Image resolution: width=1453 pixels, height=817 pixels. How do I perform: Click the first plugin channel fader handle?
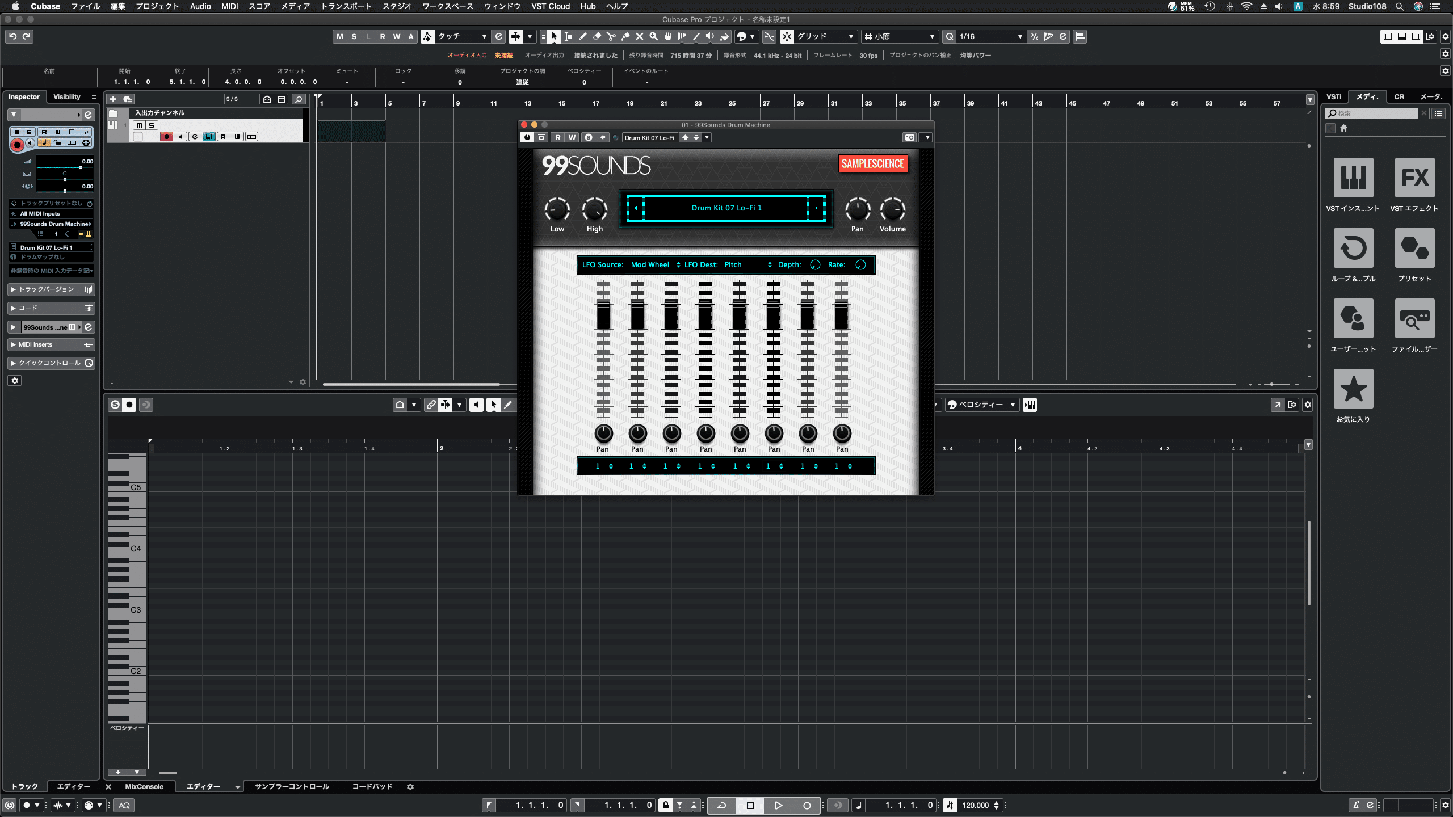coord(603,315)
